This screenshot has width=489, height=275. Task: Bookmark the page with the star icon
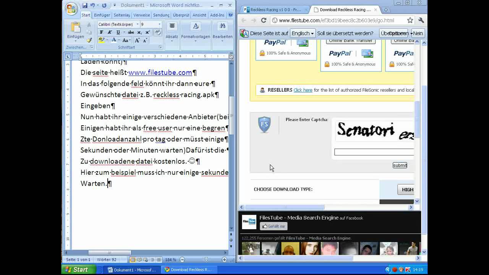[410, 20]
